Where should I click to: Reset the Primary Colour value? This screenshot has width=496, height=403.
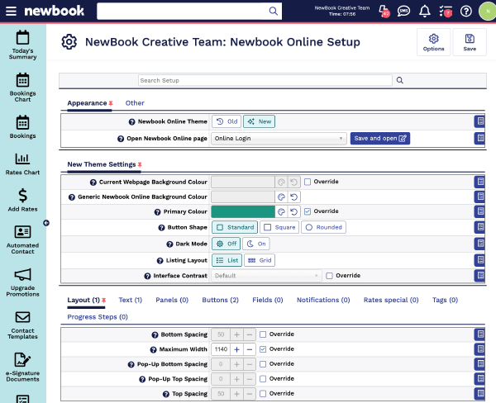pos(293,211)
